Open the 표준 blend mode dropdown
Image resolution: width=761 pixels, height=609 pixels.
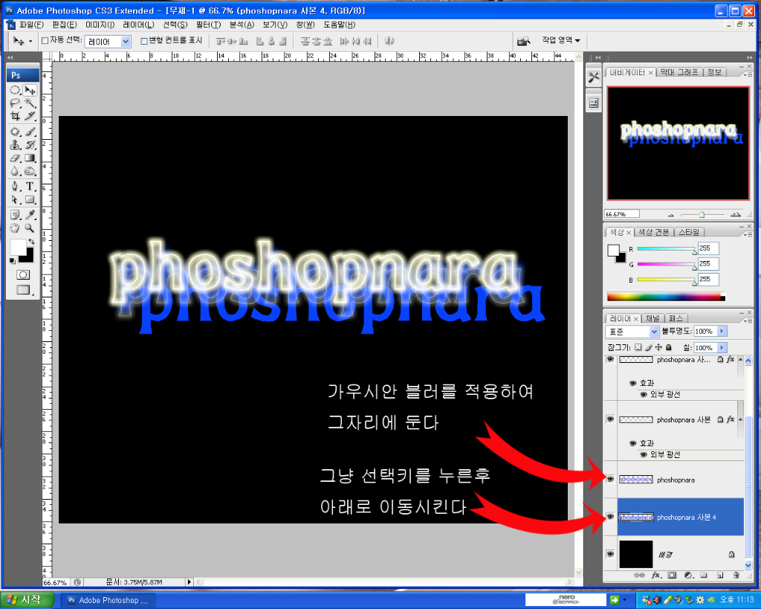coord(654,332)
